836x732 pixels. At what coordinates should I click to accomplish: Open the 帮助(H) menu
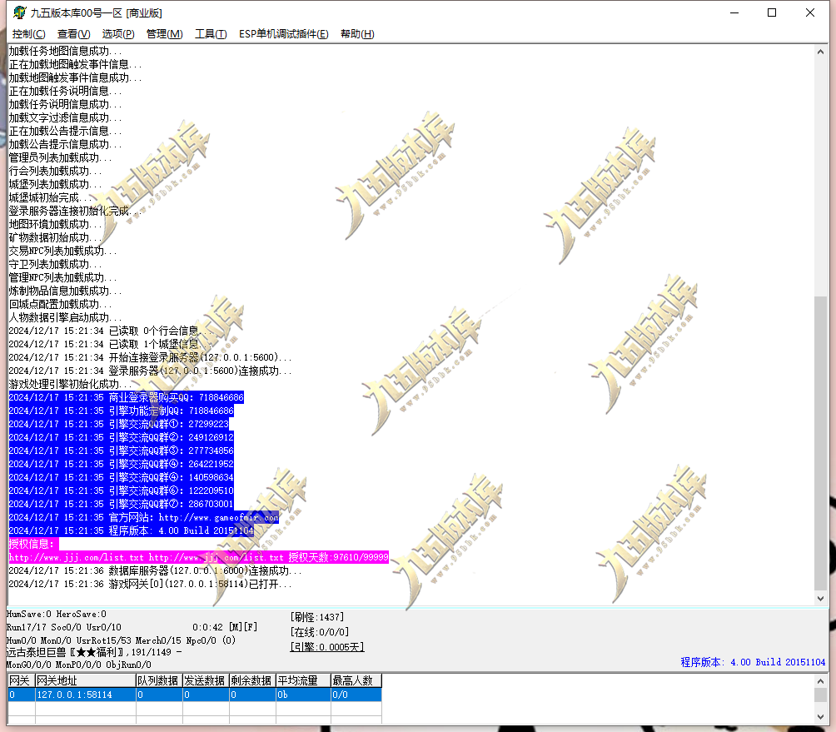click(x=357, y=34)
